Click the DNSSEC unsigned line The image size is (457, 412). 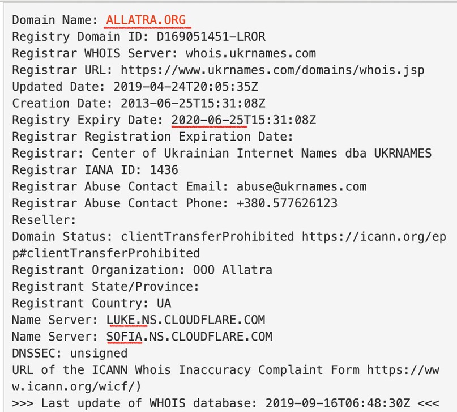click(70, 353)
